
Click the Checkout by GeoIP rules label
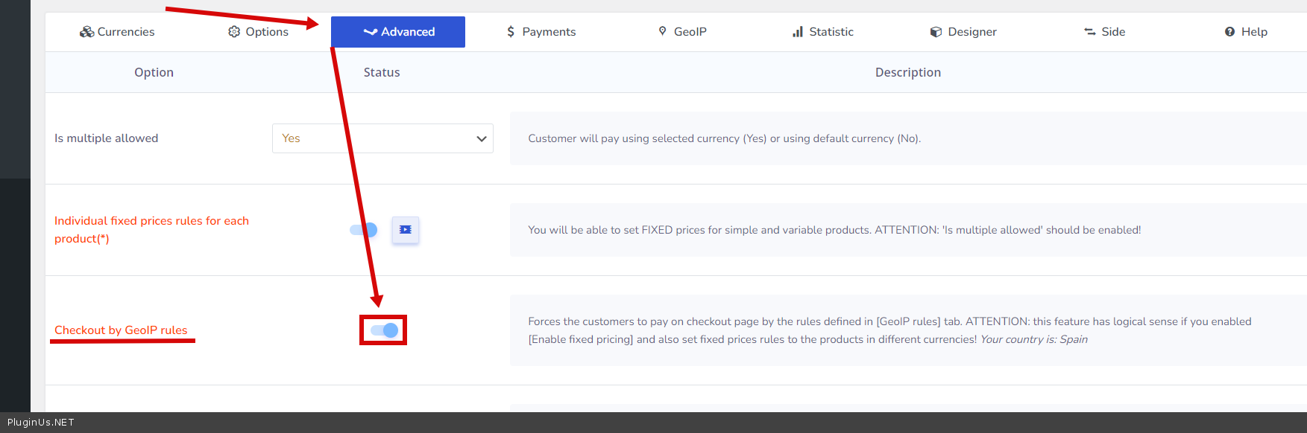coord(121,330)
